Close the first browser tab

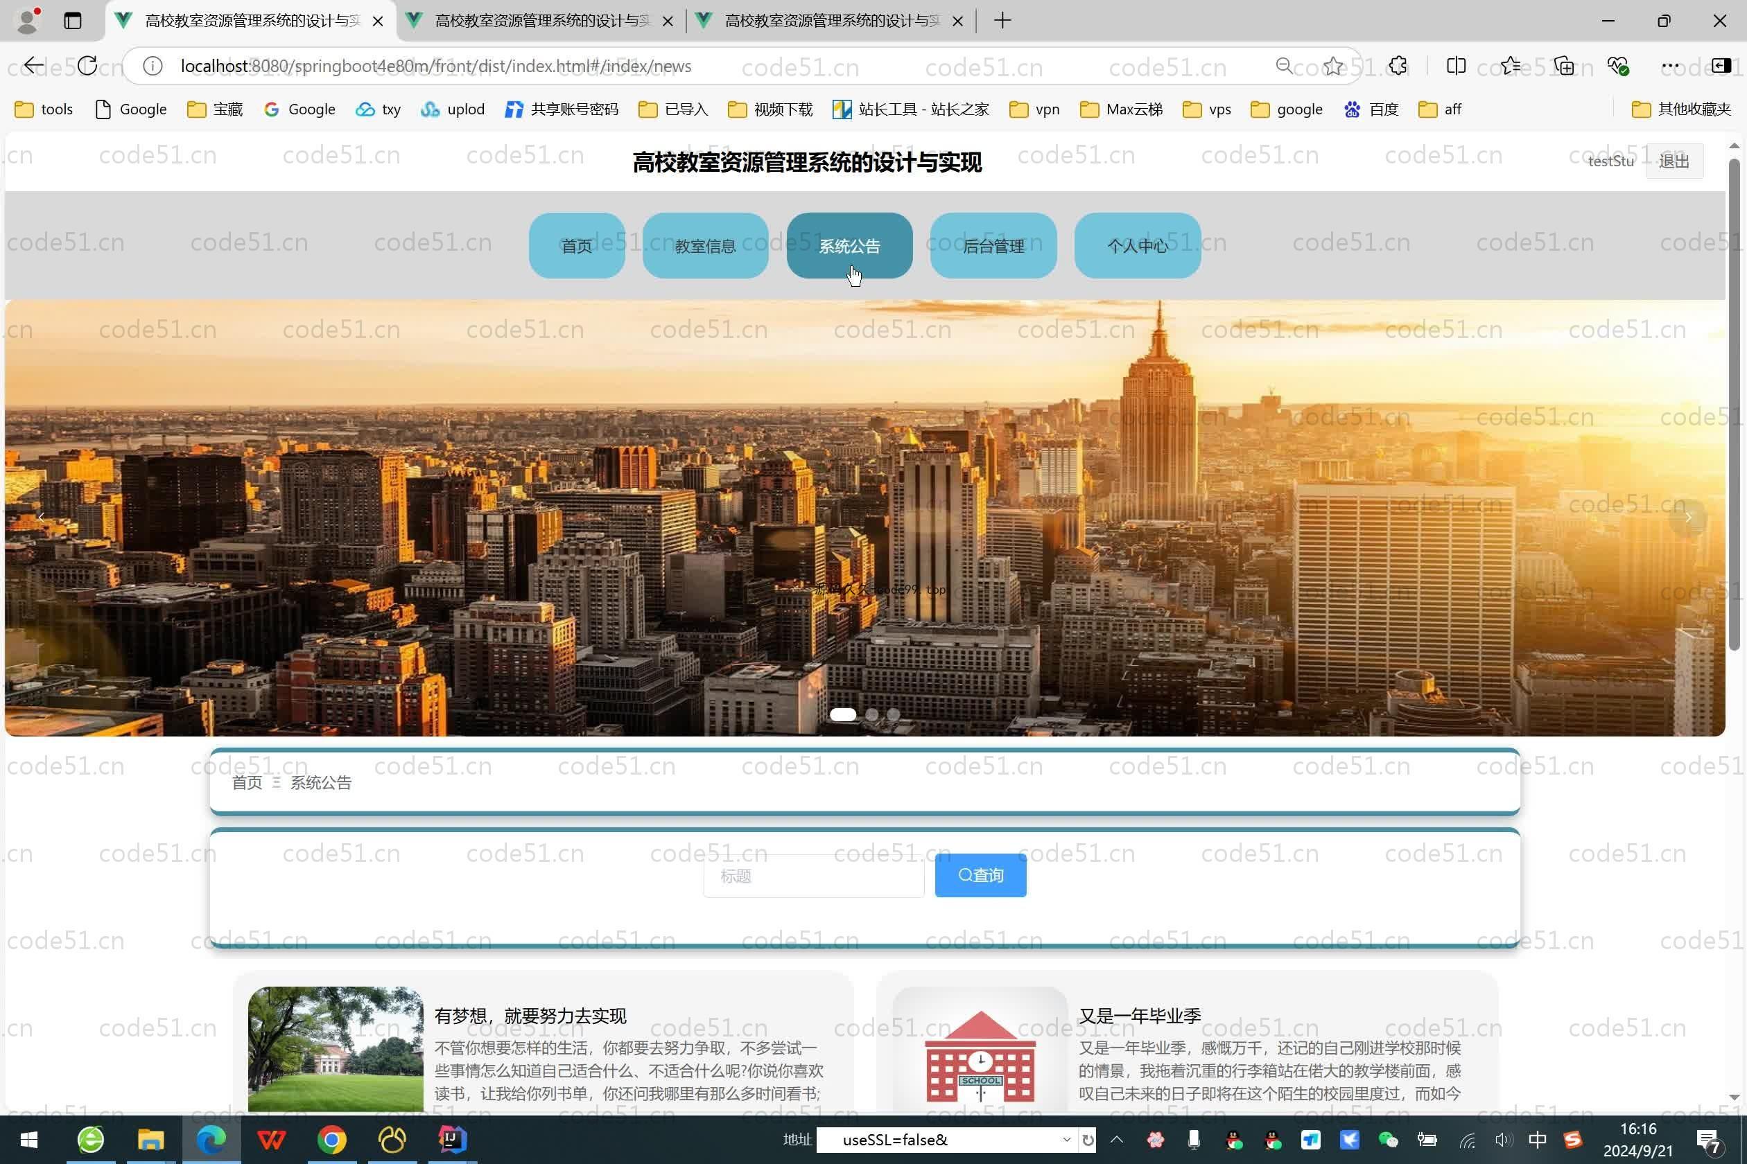378,21
